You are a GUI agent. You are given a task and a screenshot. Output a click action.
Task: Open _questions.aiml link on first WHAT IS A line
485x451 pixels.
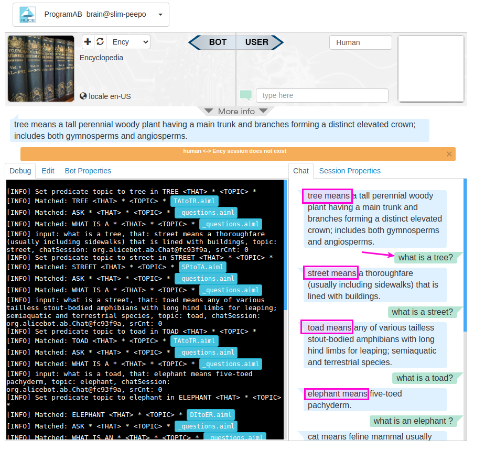click(x=230, y=224)
